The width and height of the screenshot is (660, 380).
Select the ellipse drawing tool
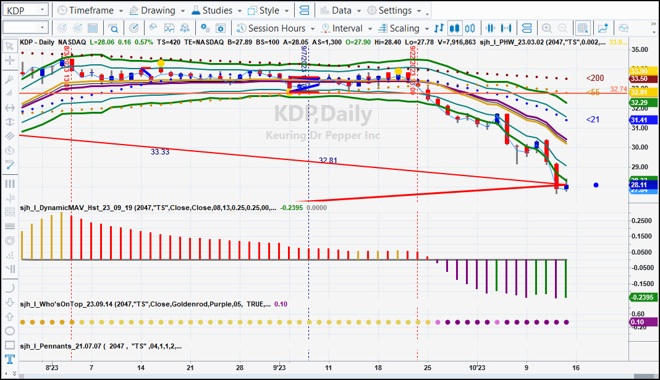coord(9,331)
